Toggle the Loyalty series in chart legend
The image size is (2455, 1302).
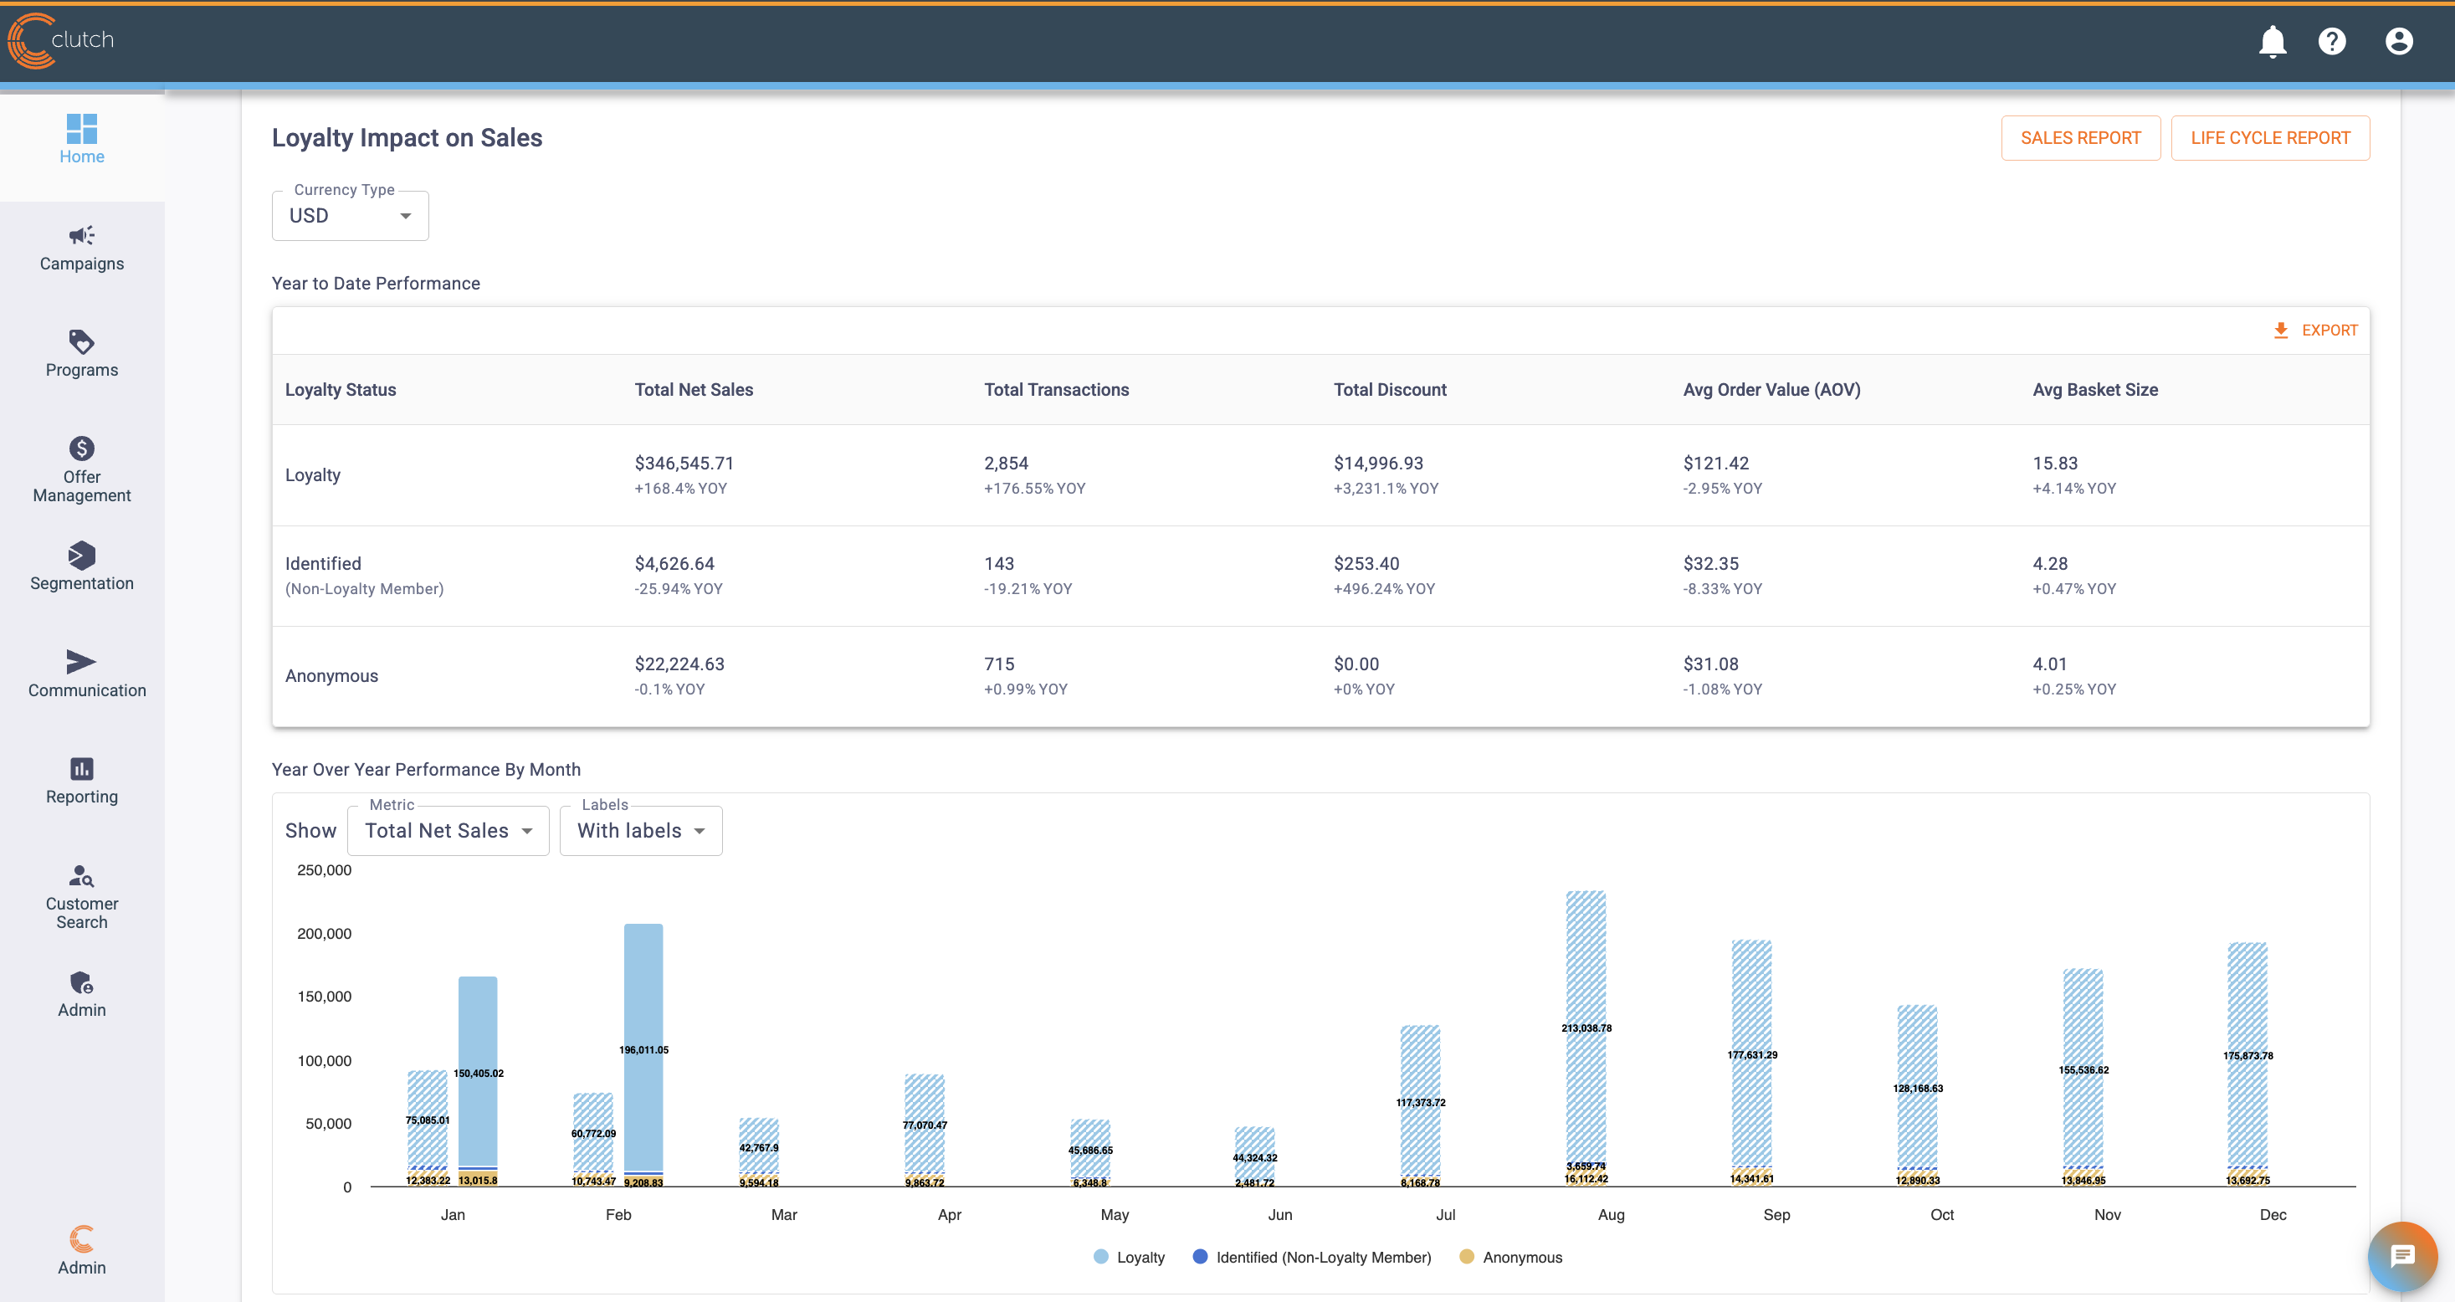click(x=1130, y=1257)
